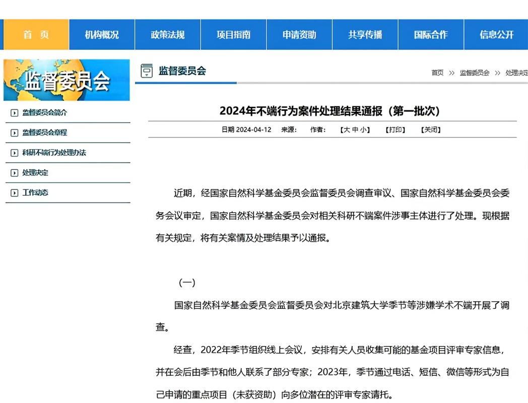Go to 首页 in the breadcrumb
The width and height of the screenshot is (528, 403).
pyautogui.click(x=437, y=73)
